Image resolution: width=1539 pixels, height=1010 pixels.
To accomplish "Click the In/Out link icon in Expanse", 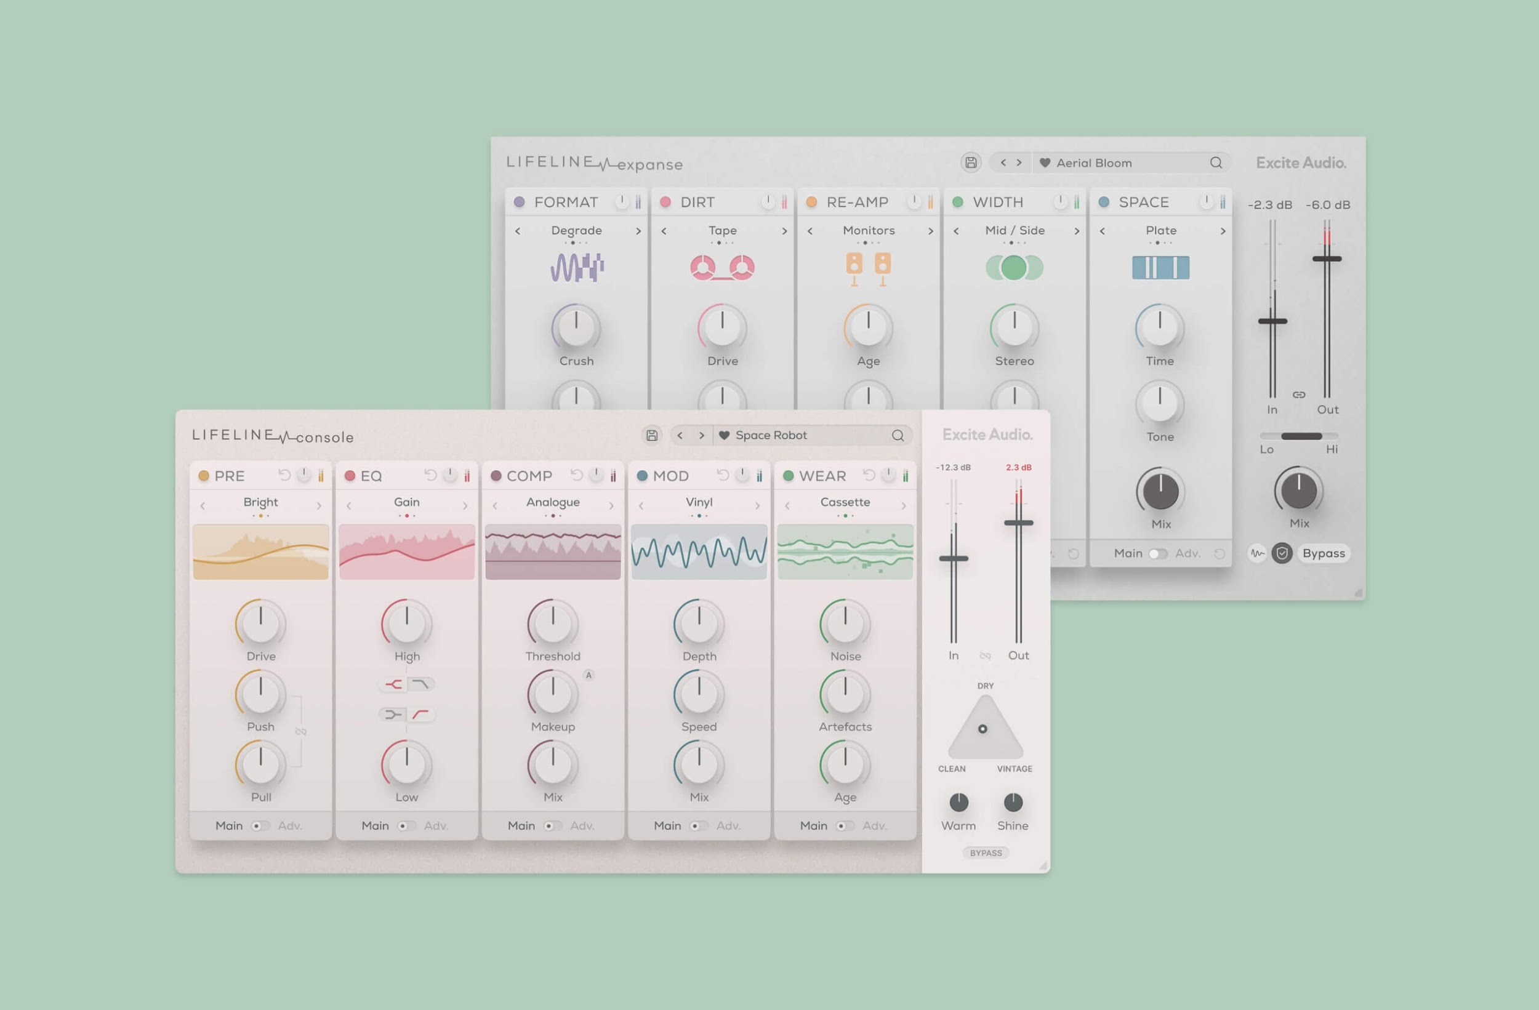I will tap(1299, 395).
